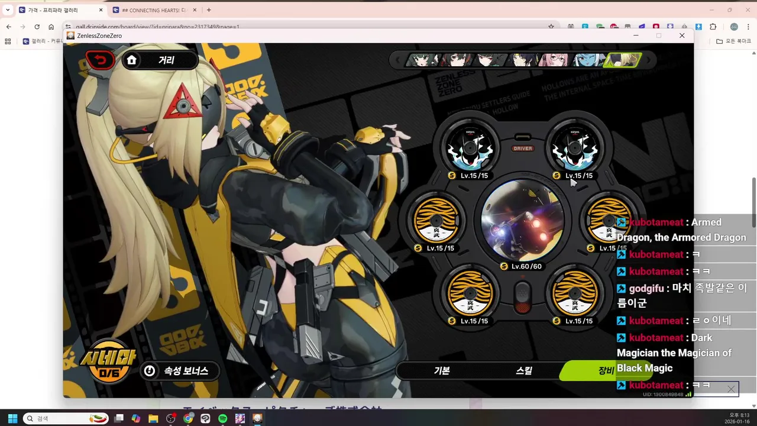Bookmark this page with star icon
Image resolution: width=757 pixels, height=426 pixels.
click(x=551, y=27)
